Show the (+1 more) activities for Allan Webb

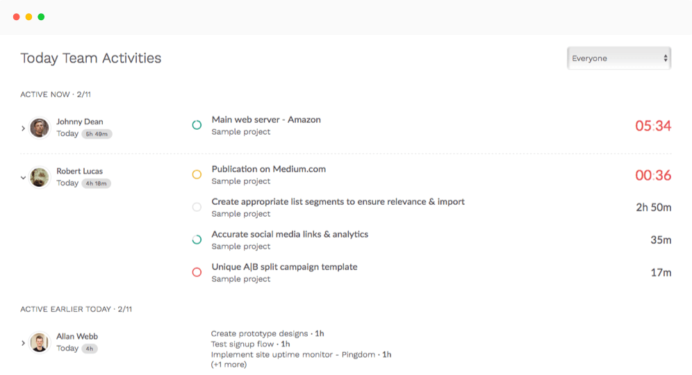pyautogui.click(x=229, y=365)
